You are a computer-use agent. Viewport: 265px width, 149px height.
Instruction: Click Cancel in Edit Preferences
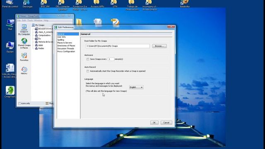(x=166, y=123)
